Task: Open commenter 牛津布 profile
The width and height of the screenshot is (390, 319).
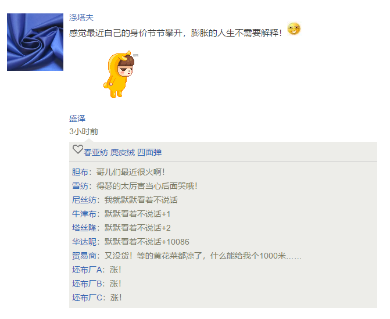Action: [84, 214]
